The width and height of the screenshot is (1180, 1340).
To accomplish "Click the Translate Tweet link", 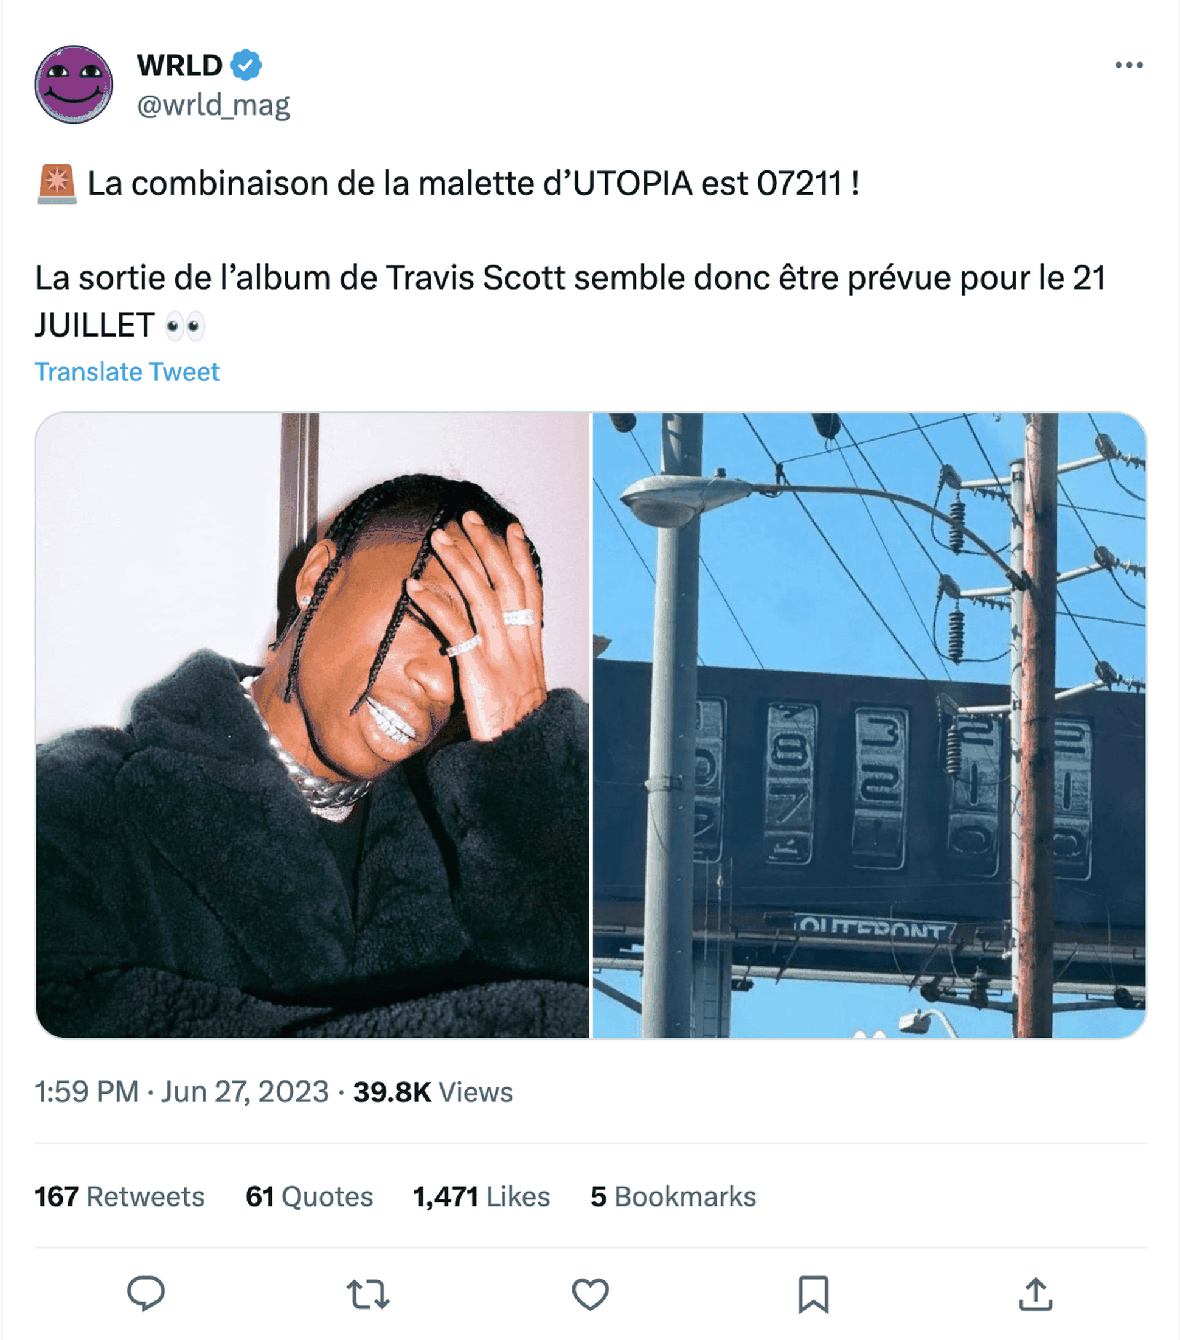I will 127,372.
